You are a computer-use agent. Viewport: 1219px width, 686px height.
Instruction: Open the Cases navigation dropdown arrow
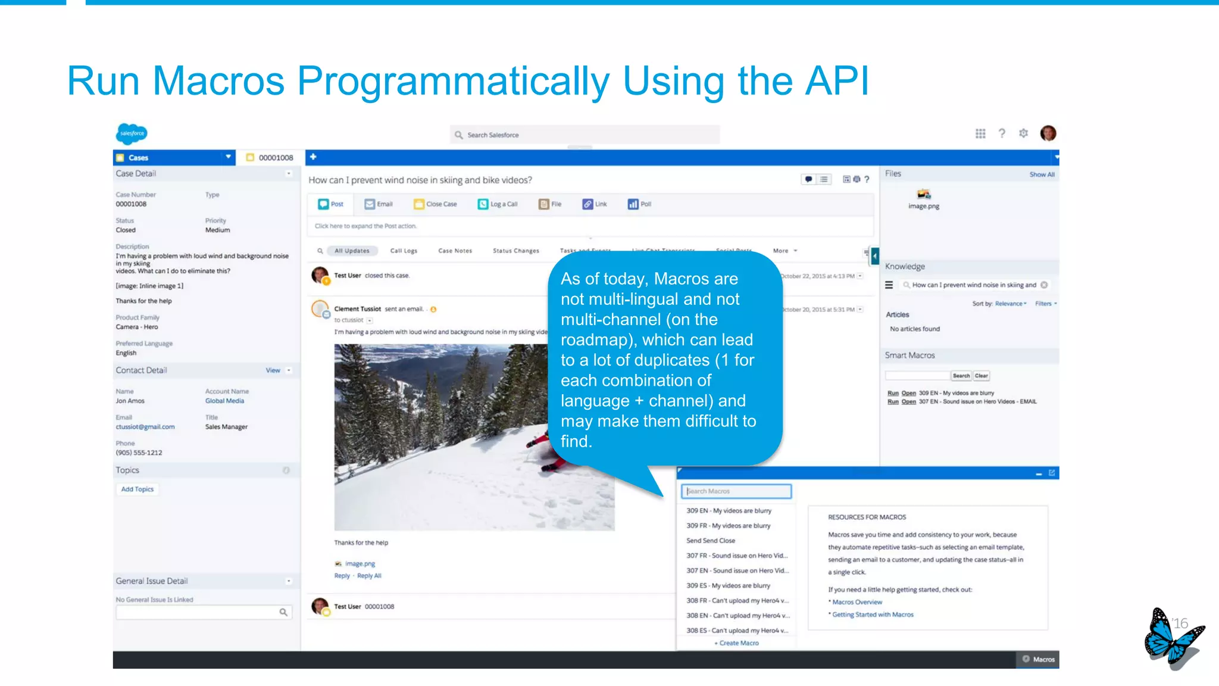[x=228, y=157]
